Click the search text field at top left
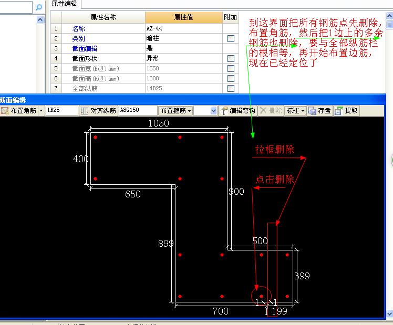The height and width of the screenshot is (325, 393). click(16, 7)
